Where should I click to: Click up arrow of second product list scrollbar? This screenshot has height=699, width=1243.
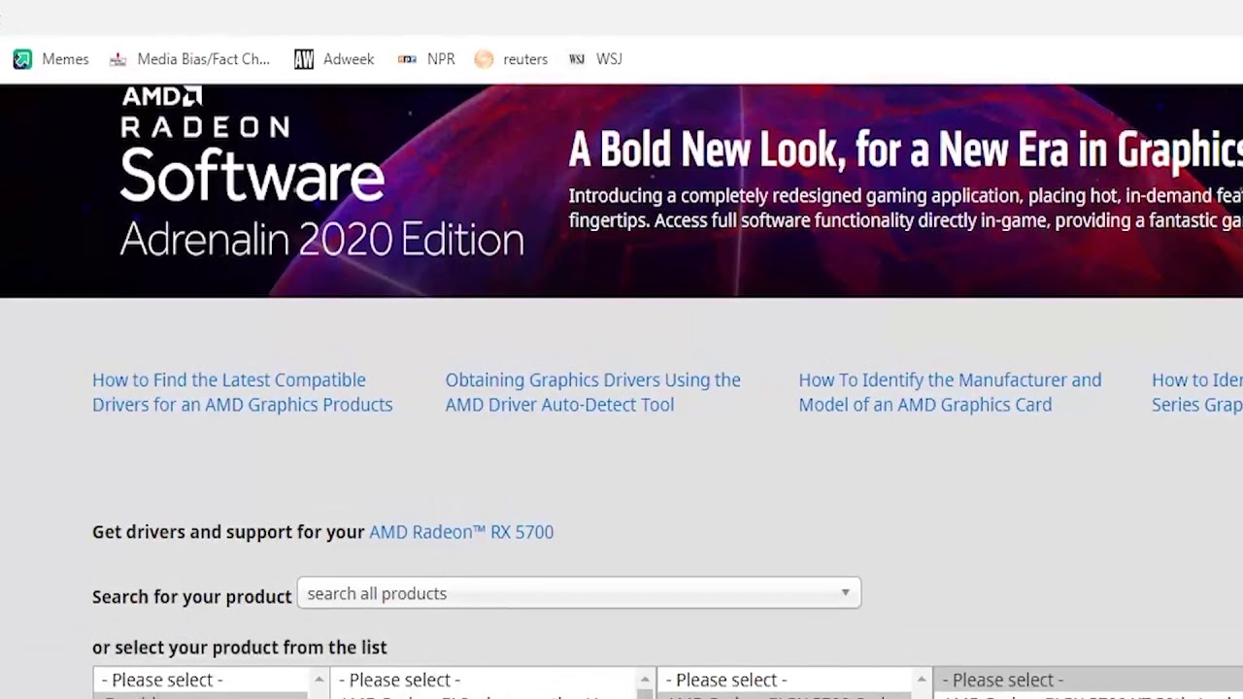(x=645, y=680)
